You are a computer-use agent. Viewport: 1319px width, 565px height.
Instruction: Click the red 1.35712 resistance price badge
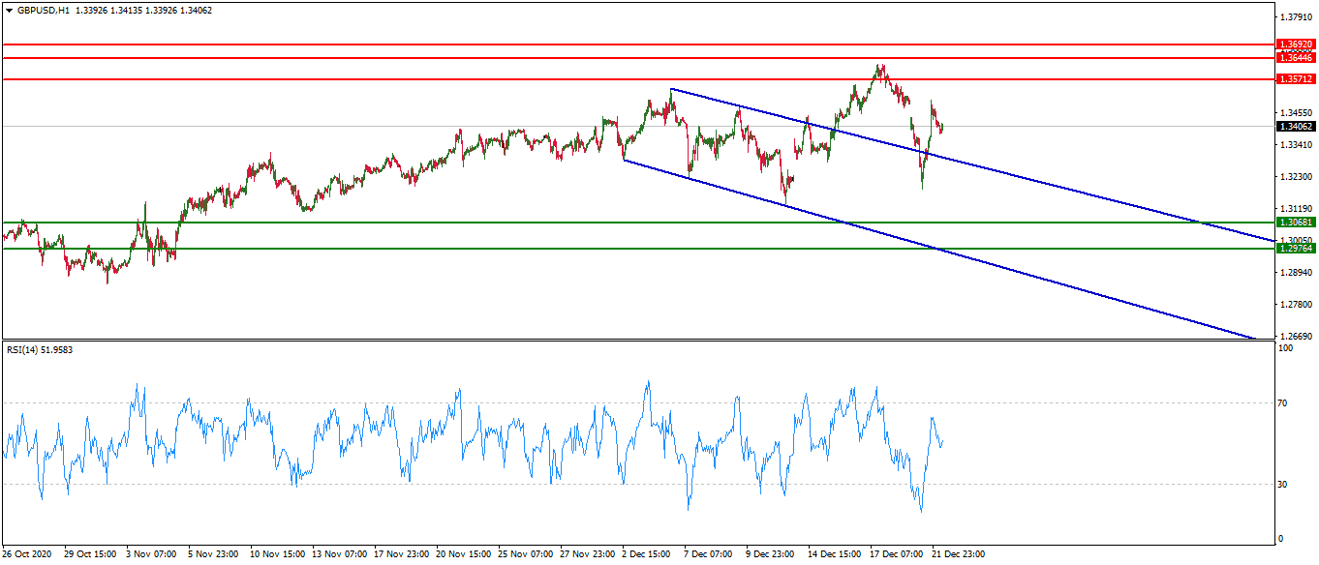[1295, 77]
